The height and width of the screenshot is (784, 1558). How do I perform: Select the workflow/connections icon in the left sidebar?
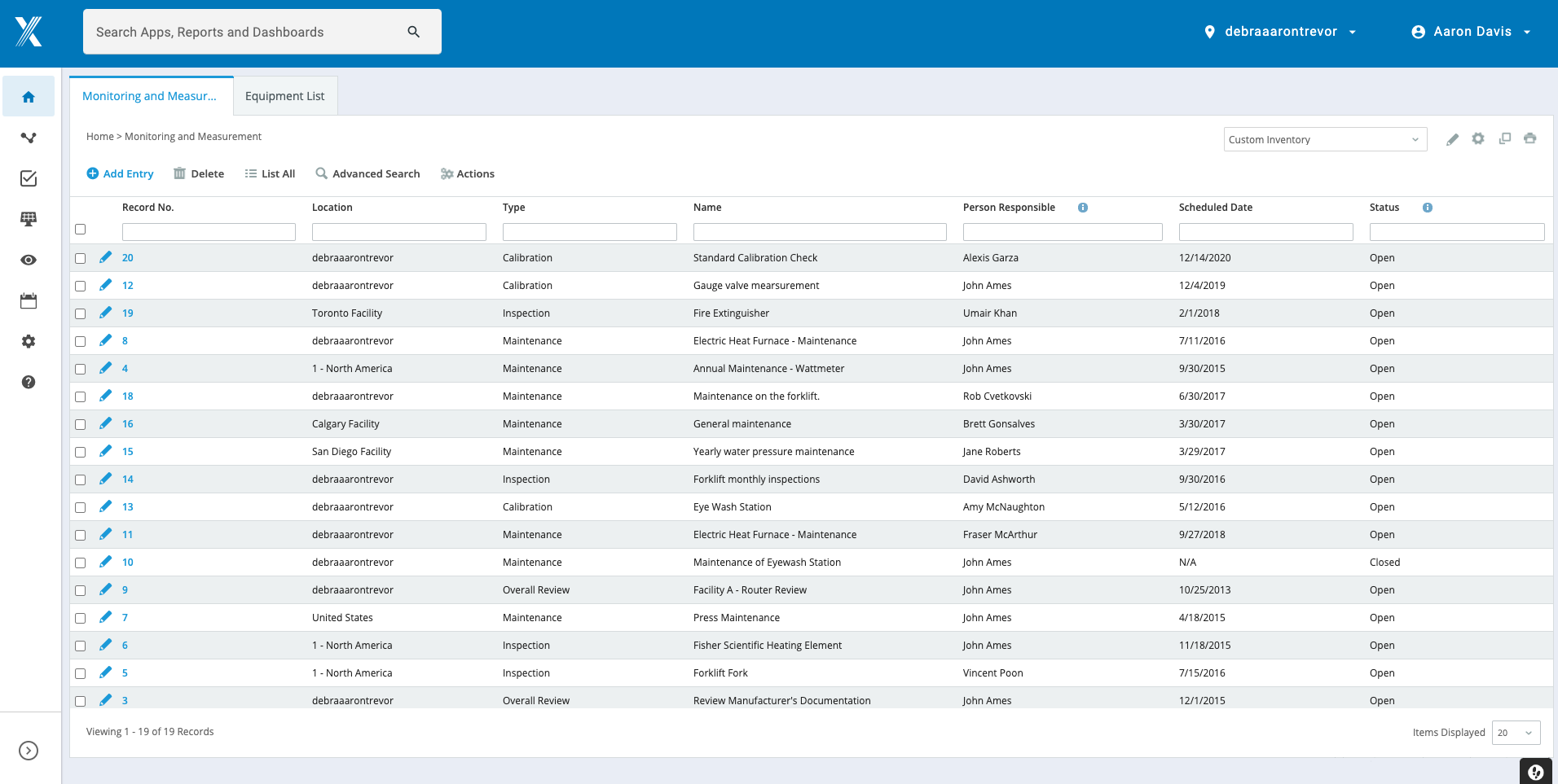tap(29, 138)
